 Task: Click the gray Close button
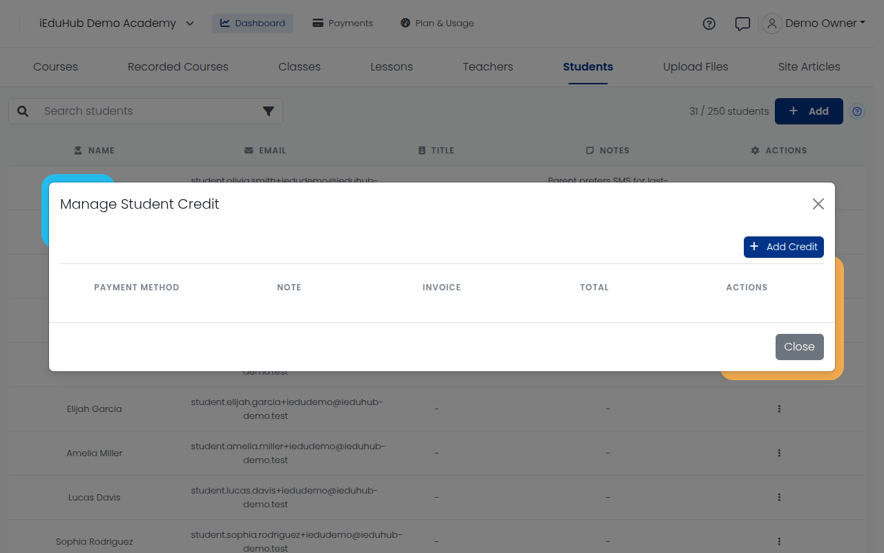coord(799,347)
